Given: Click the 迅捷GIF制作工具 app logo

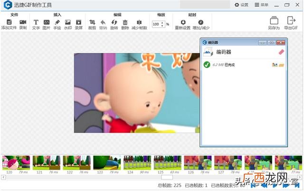Looking at the screenshot, I should 8,5.
